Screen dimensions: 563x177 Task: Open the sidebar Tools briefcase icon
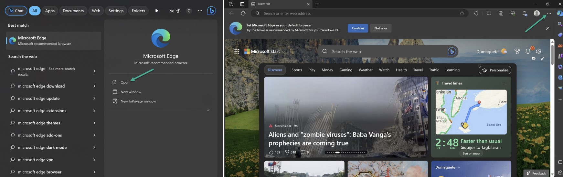(x=560, y=45)
